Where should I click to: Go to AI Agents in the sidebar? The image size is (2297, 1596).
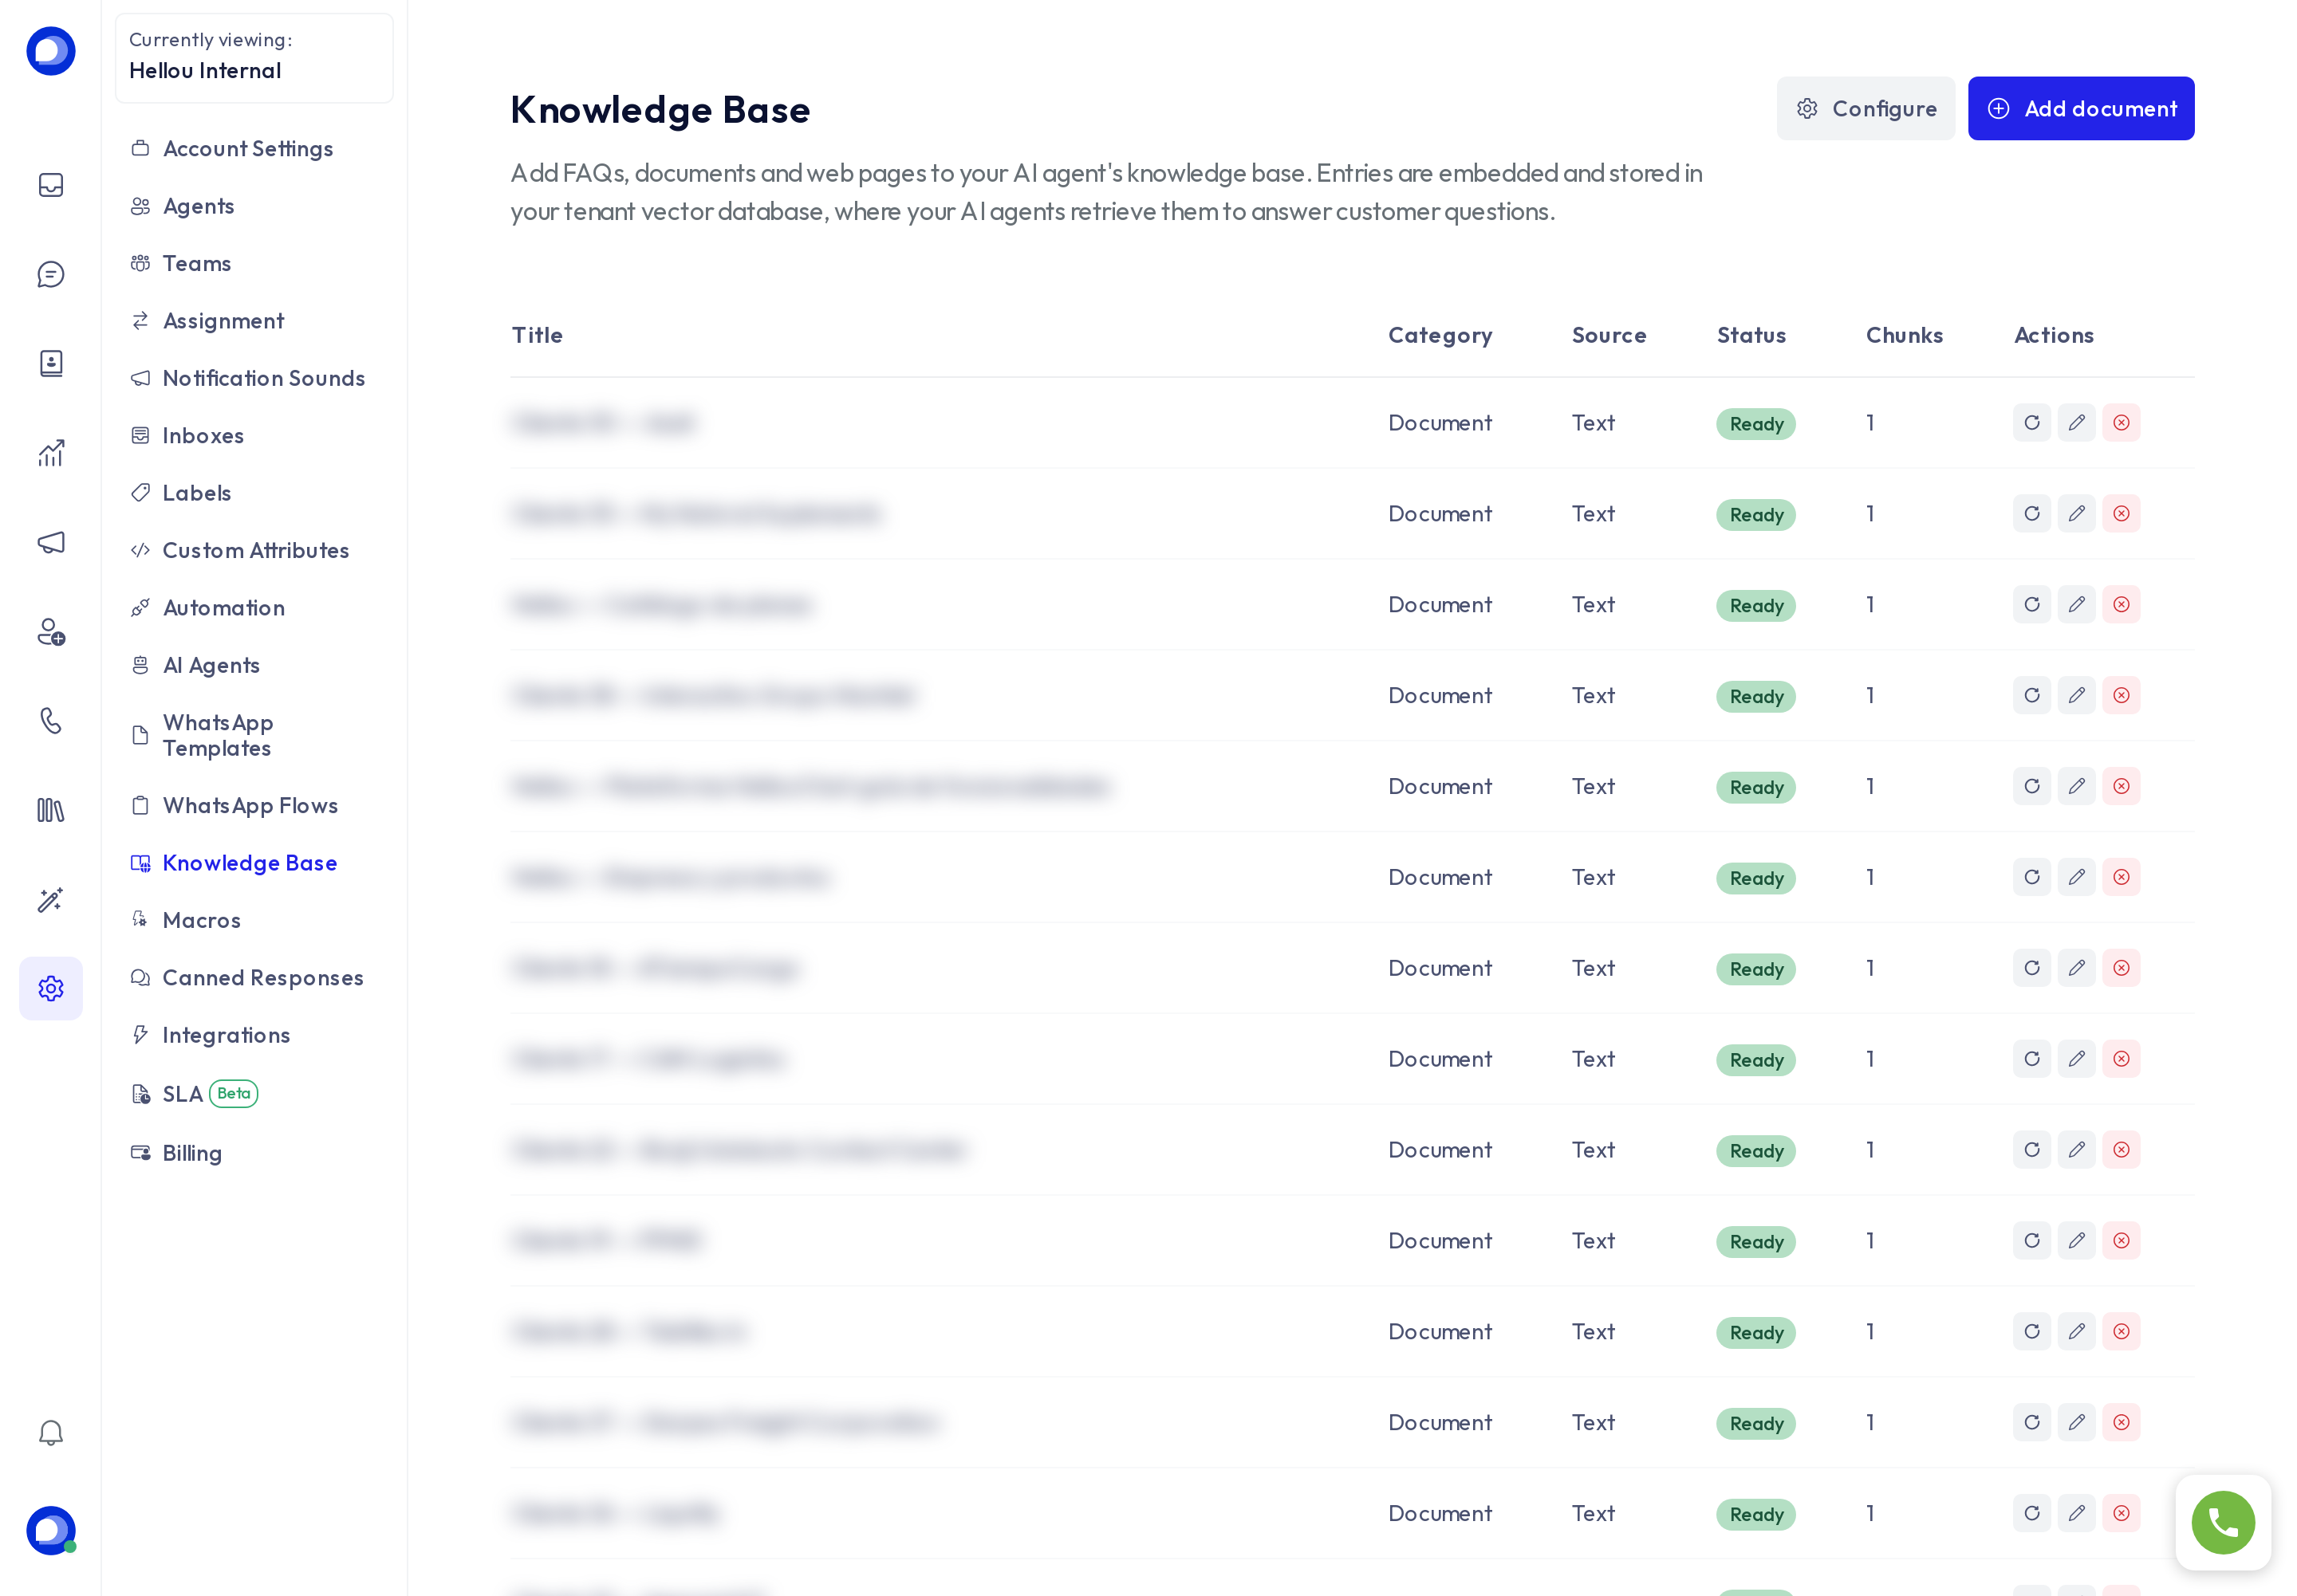pos(210,666)
